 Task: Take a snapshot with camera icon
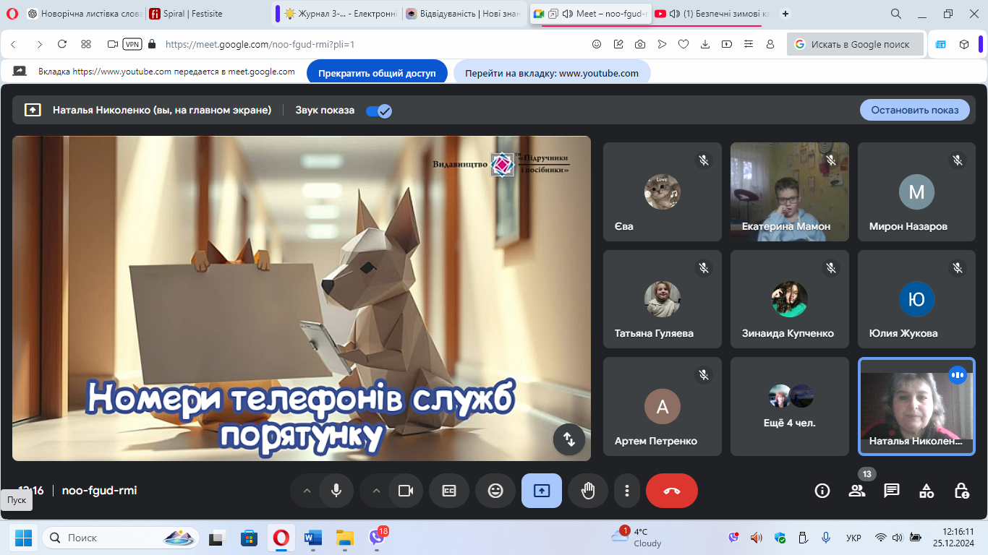pyautogui.click(x=640, y=44)
